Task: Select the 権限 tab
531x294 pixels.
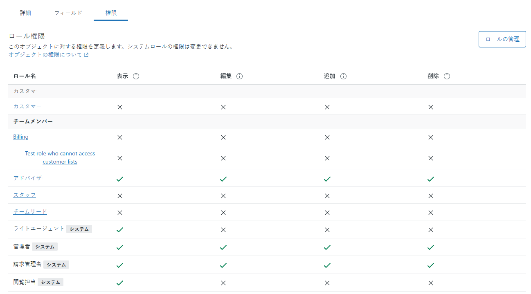Action: (x=111, y=13)
